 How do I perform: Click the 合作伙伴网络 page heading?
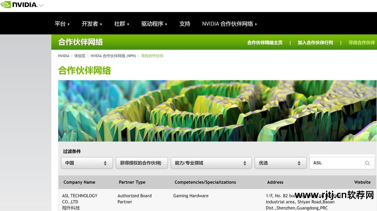pos(84,71)
